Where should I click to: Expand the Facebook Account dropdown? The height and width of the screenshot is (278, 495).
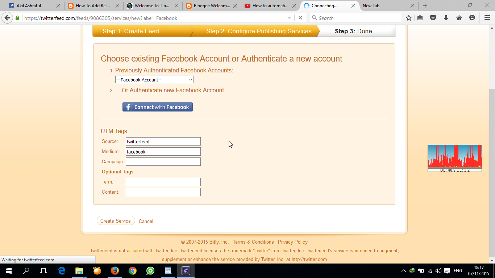(x=154, y=80)
